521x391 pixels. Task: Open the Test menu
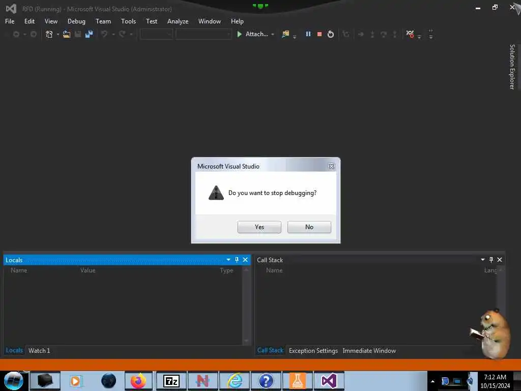(152, 21)
